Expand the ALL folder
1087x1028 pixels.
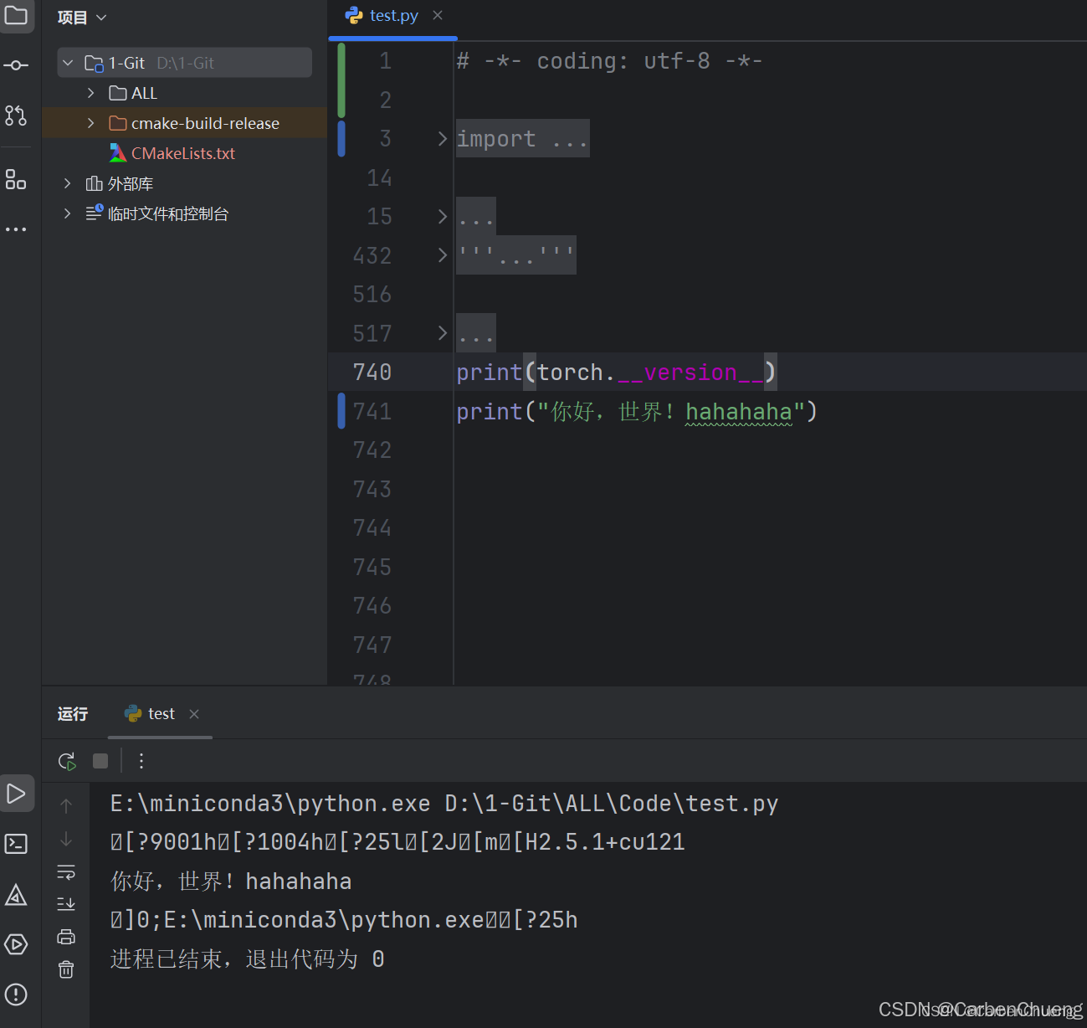pos(90,93)
